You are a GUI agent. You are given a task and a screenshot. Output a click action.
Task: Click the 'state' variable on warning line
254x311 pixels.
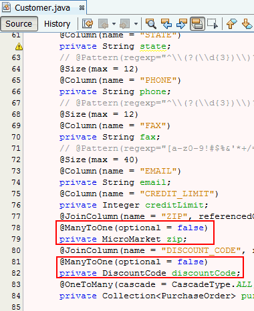153,46
